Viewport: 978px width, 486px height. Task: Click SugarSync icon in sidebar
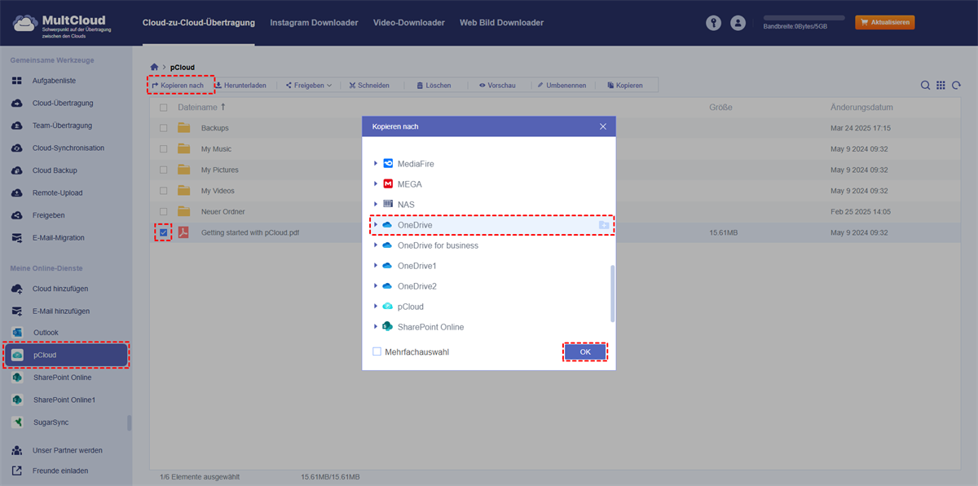tap(17, 422)
